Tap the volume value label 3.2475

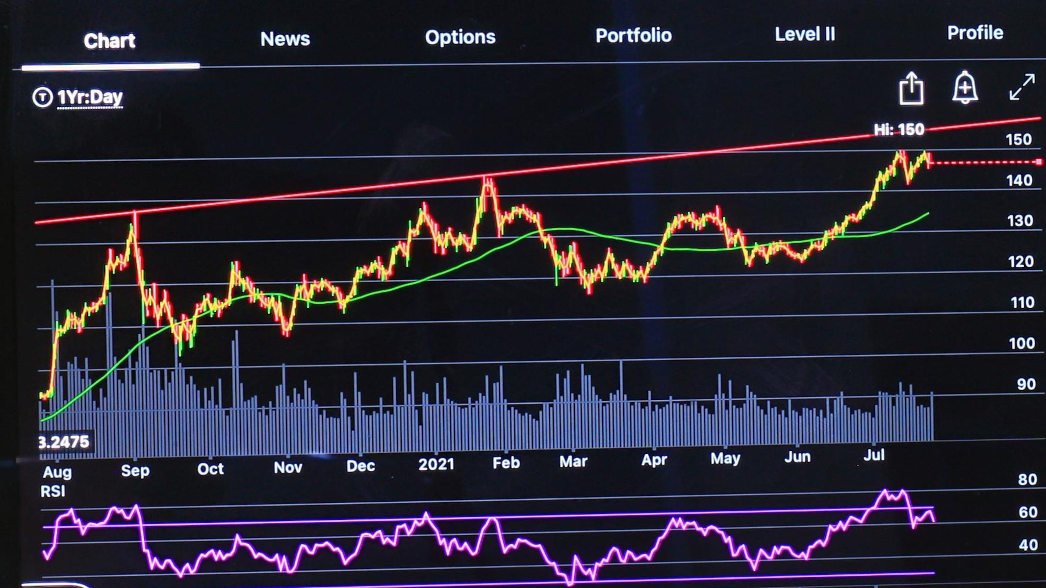[x=64, y=442]
